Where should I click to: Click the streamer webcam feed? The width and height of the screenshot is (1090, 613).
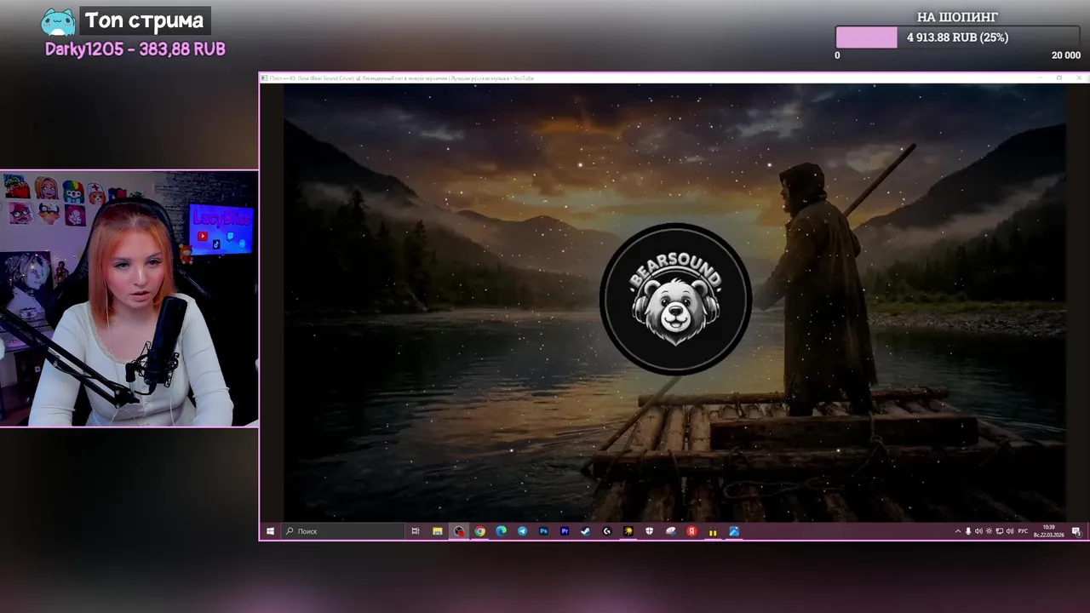129,298
